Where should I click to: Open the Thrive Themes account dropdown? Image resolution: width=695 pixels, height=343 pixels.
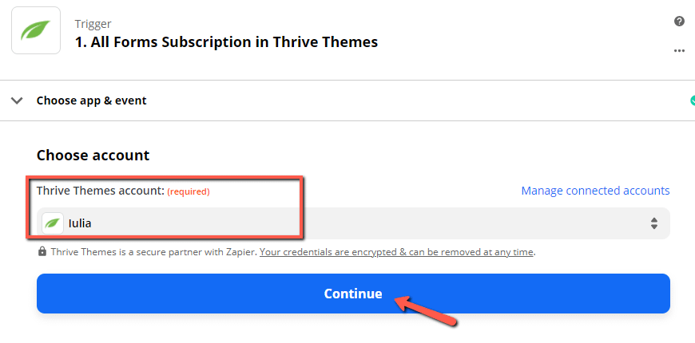353,223
